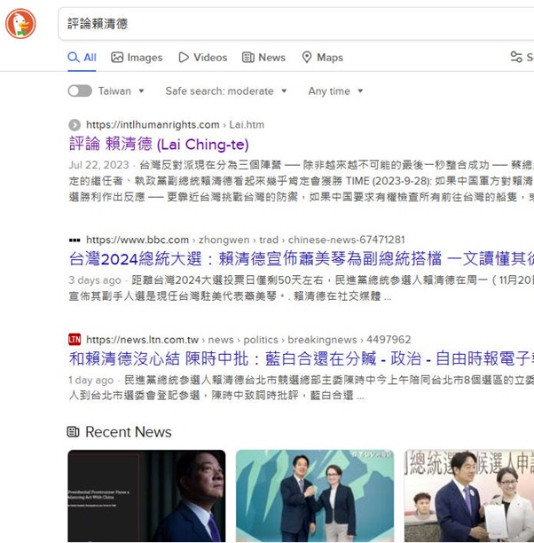Toggle the Taiwan region switch
This screenshot has height=543, width=534.
pyautogui.click(x=80, y=91)
